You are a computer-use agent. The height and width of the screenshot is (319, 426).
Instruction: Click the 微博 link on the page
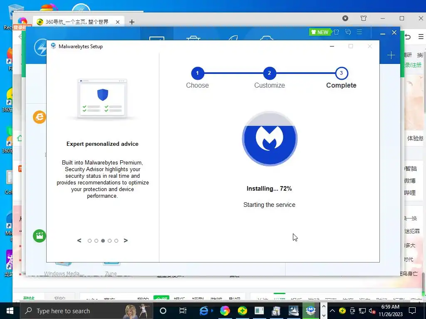tap(410, 181)
